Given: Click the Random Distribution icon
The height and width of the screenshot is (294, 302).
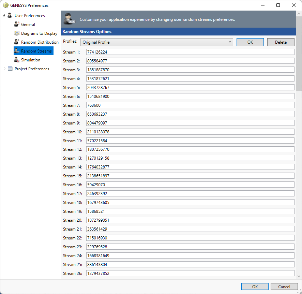Looking at the screenshot, I should tap(17, 42).
